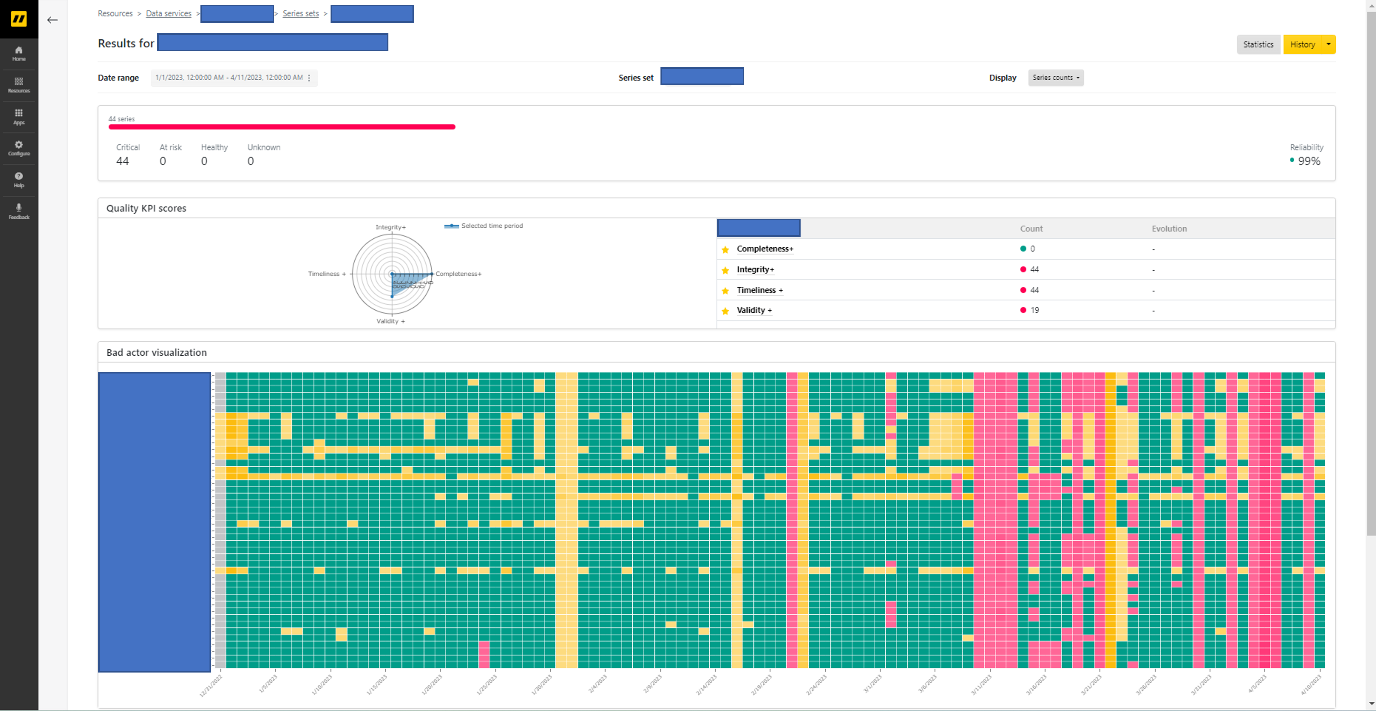Toggle the star next to Completeness+
This screenshot has width=1376, height=711.
pyautogui.click(x=725, y=249)
